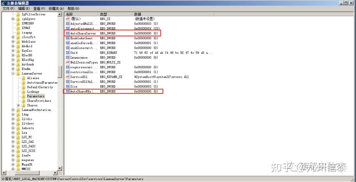This screenshot has width=356, height=182.
Task: Click the Shares folder icon
Action: click(24, 105)
